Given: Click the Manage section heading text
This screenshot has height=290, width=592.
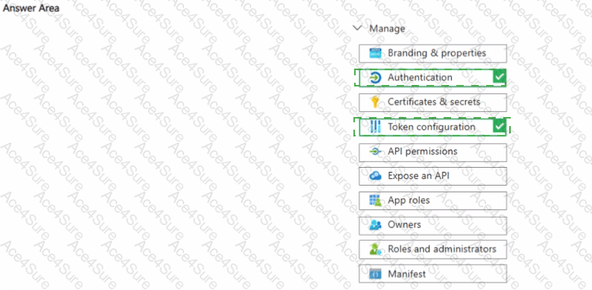Looking at the screenshot, I should pos(387,28).
